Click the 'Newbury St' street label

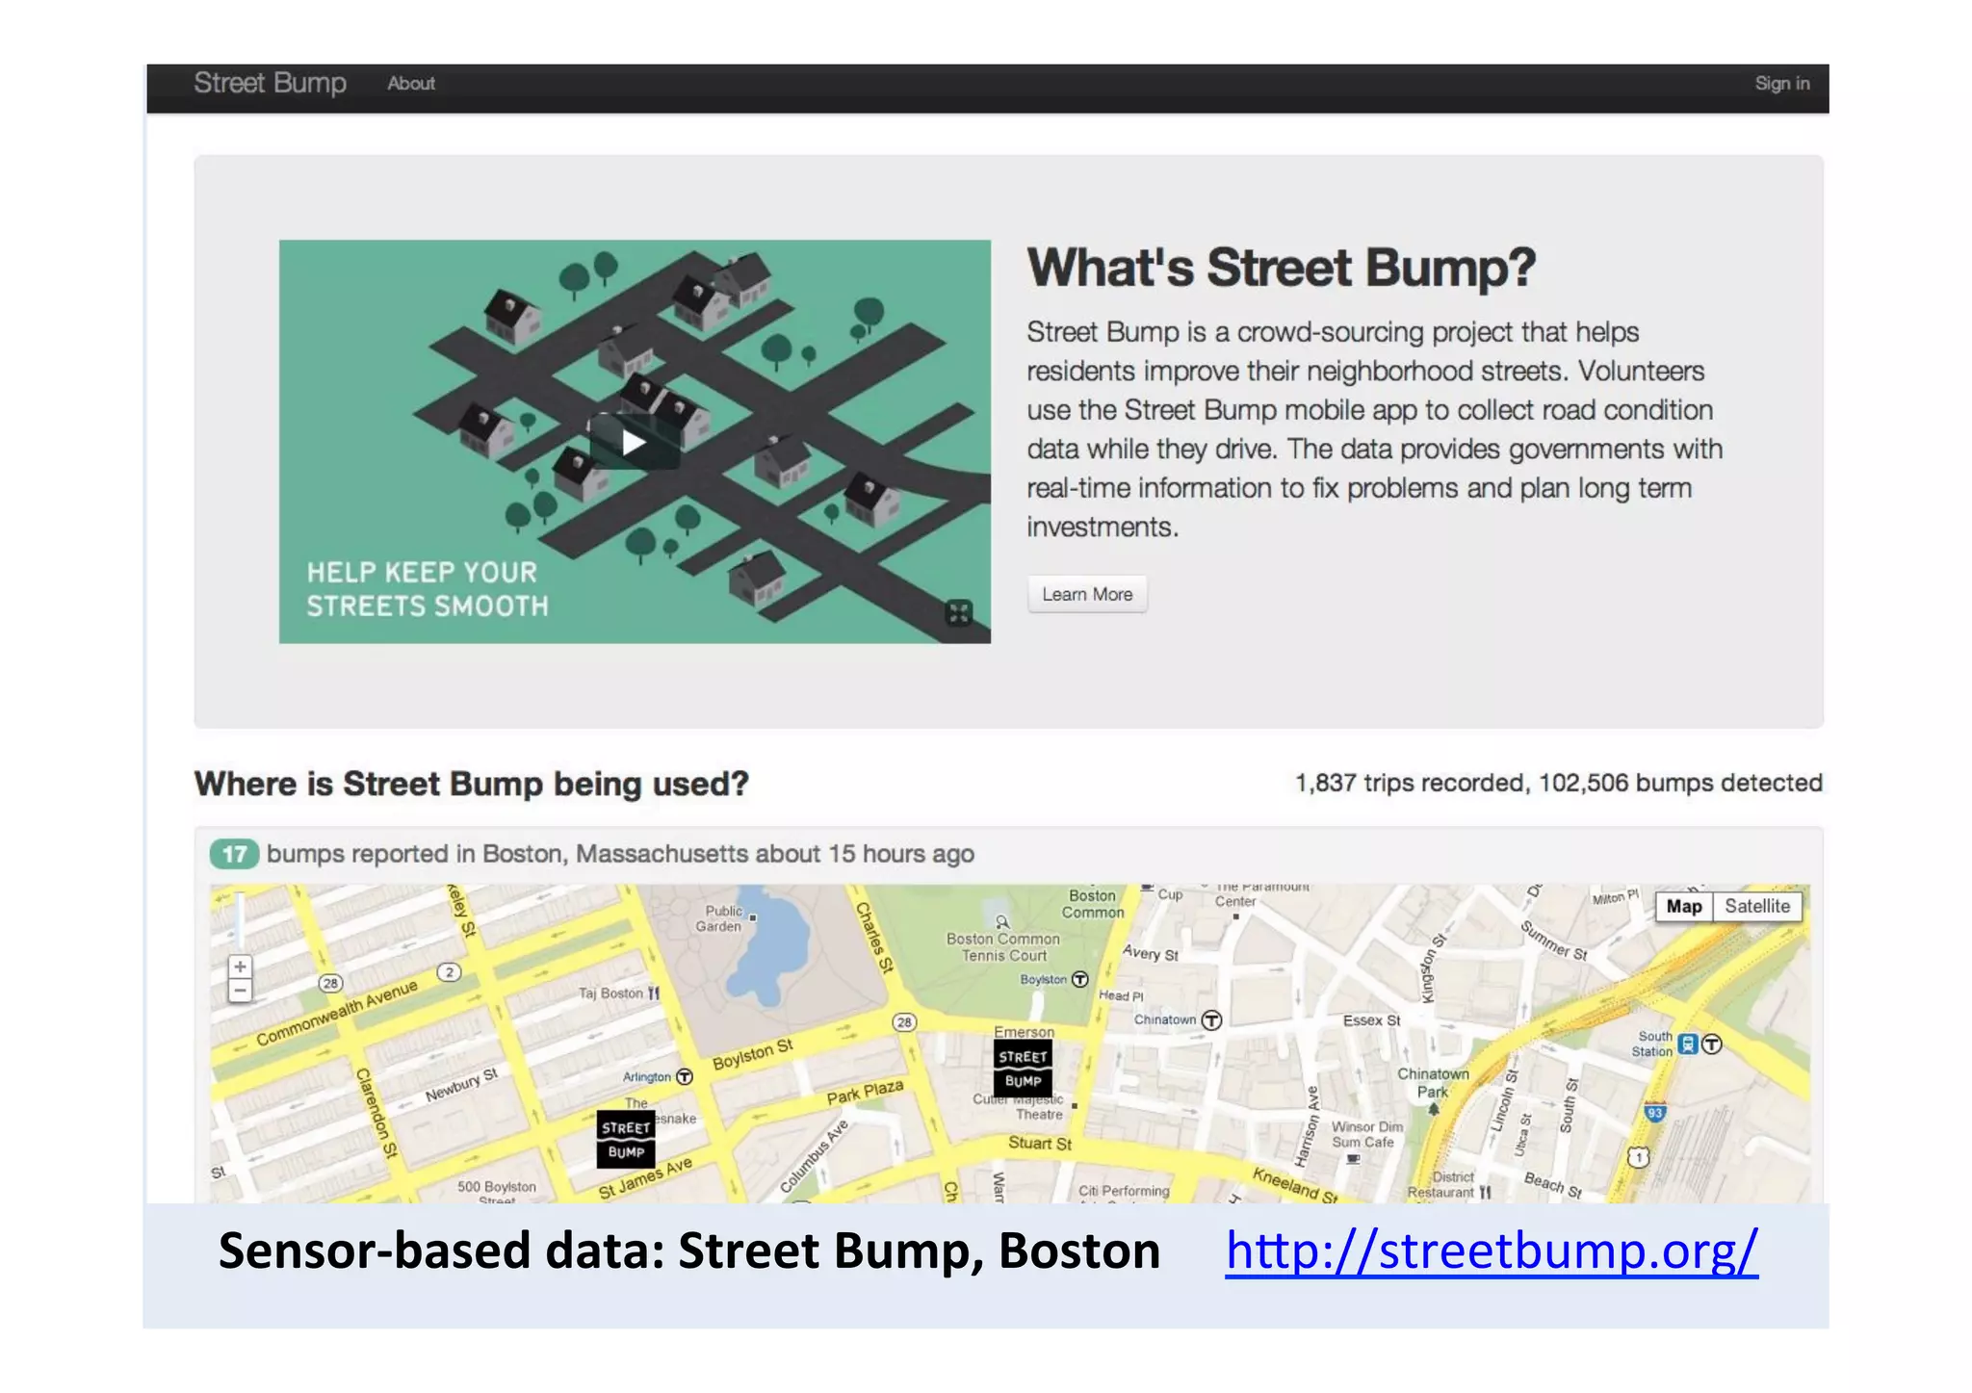[461, 1086]
